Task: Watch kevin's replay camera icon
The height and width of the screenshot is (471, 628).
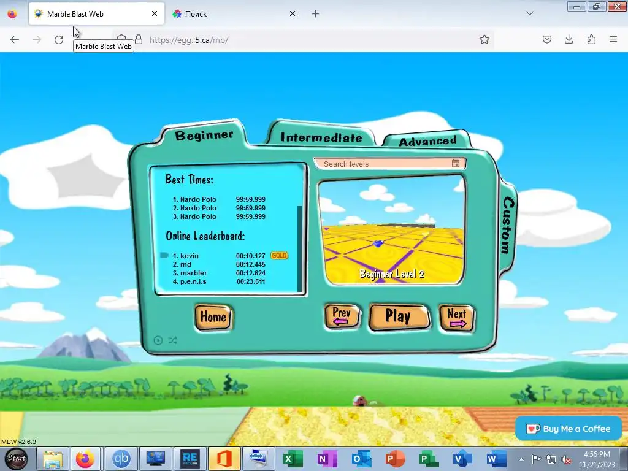Action: click(164, 255)
